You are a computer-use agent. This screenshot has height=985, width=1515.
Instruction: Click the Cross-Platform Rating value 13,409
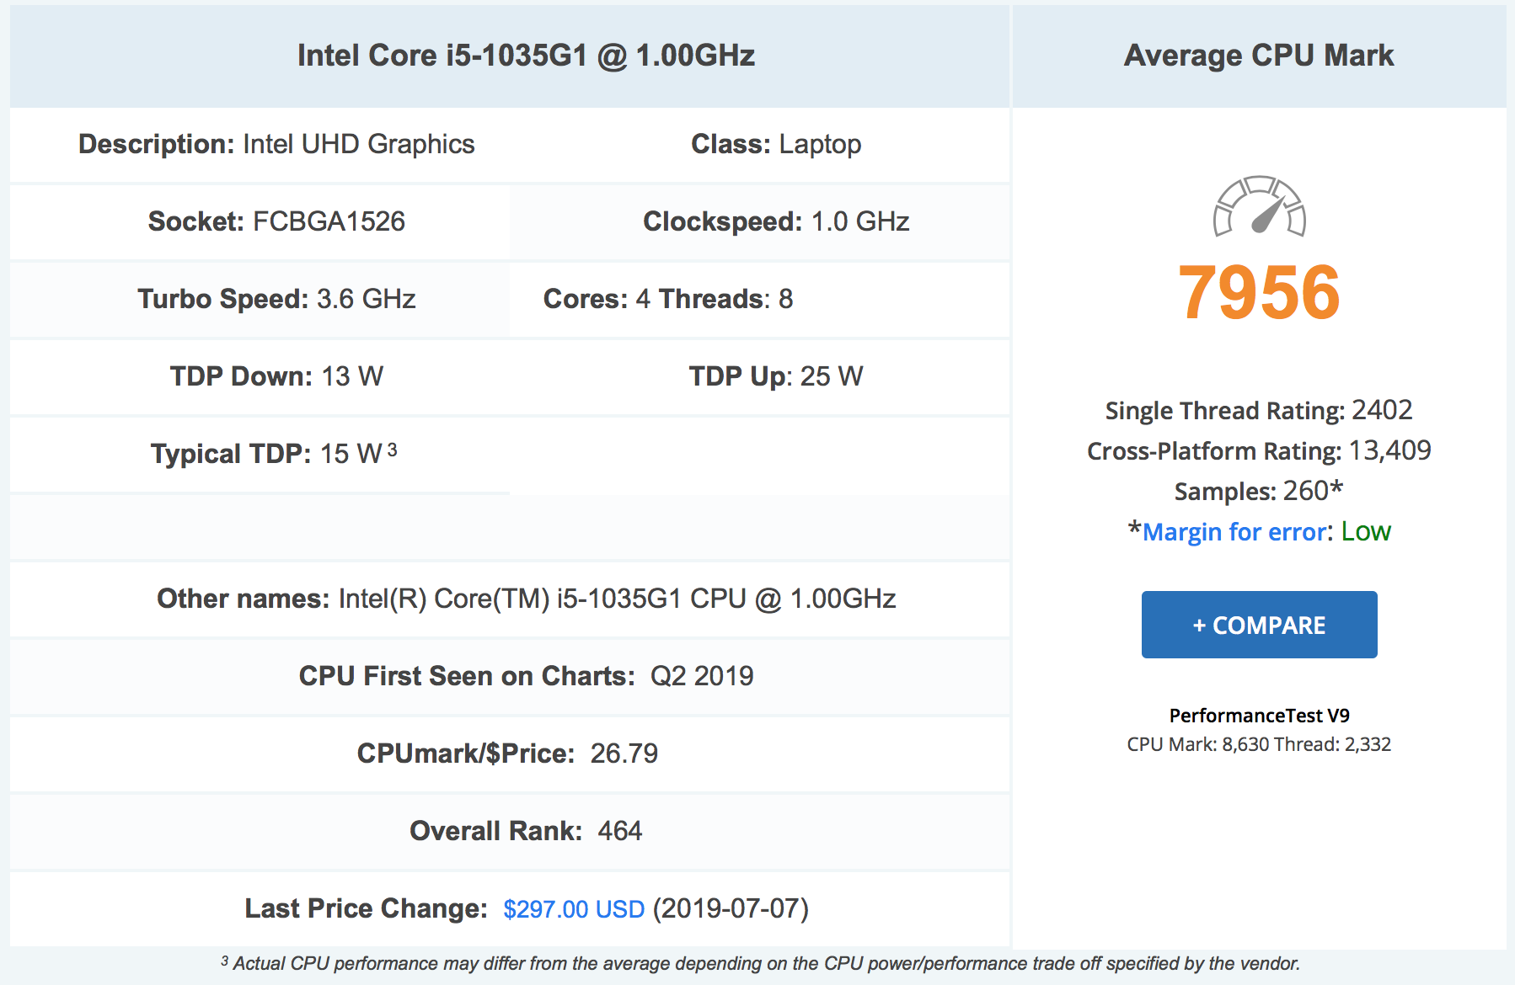click(x=1389, y=450)
